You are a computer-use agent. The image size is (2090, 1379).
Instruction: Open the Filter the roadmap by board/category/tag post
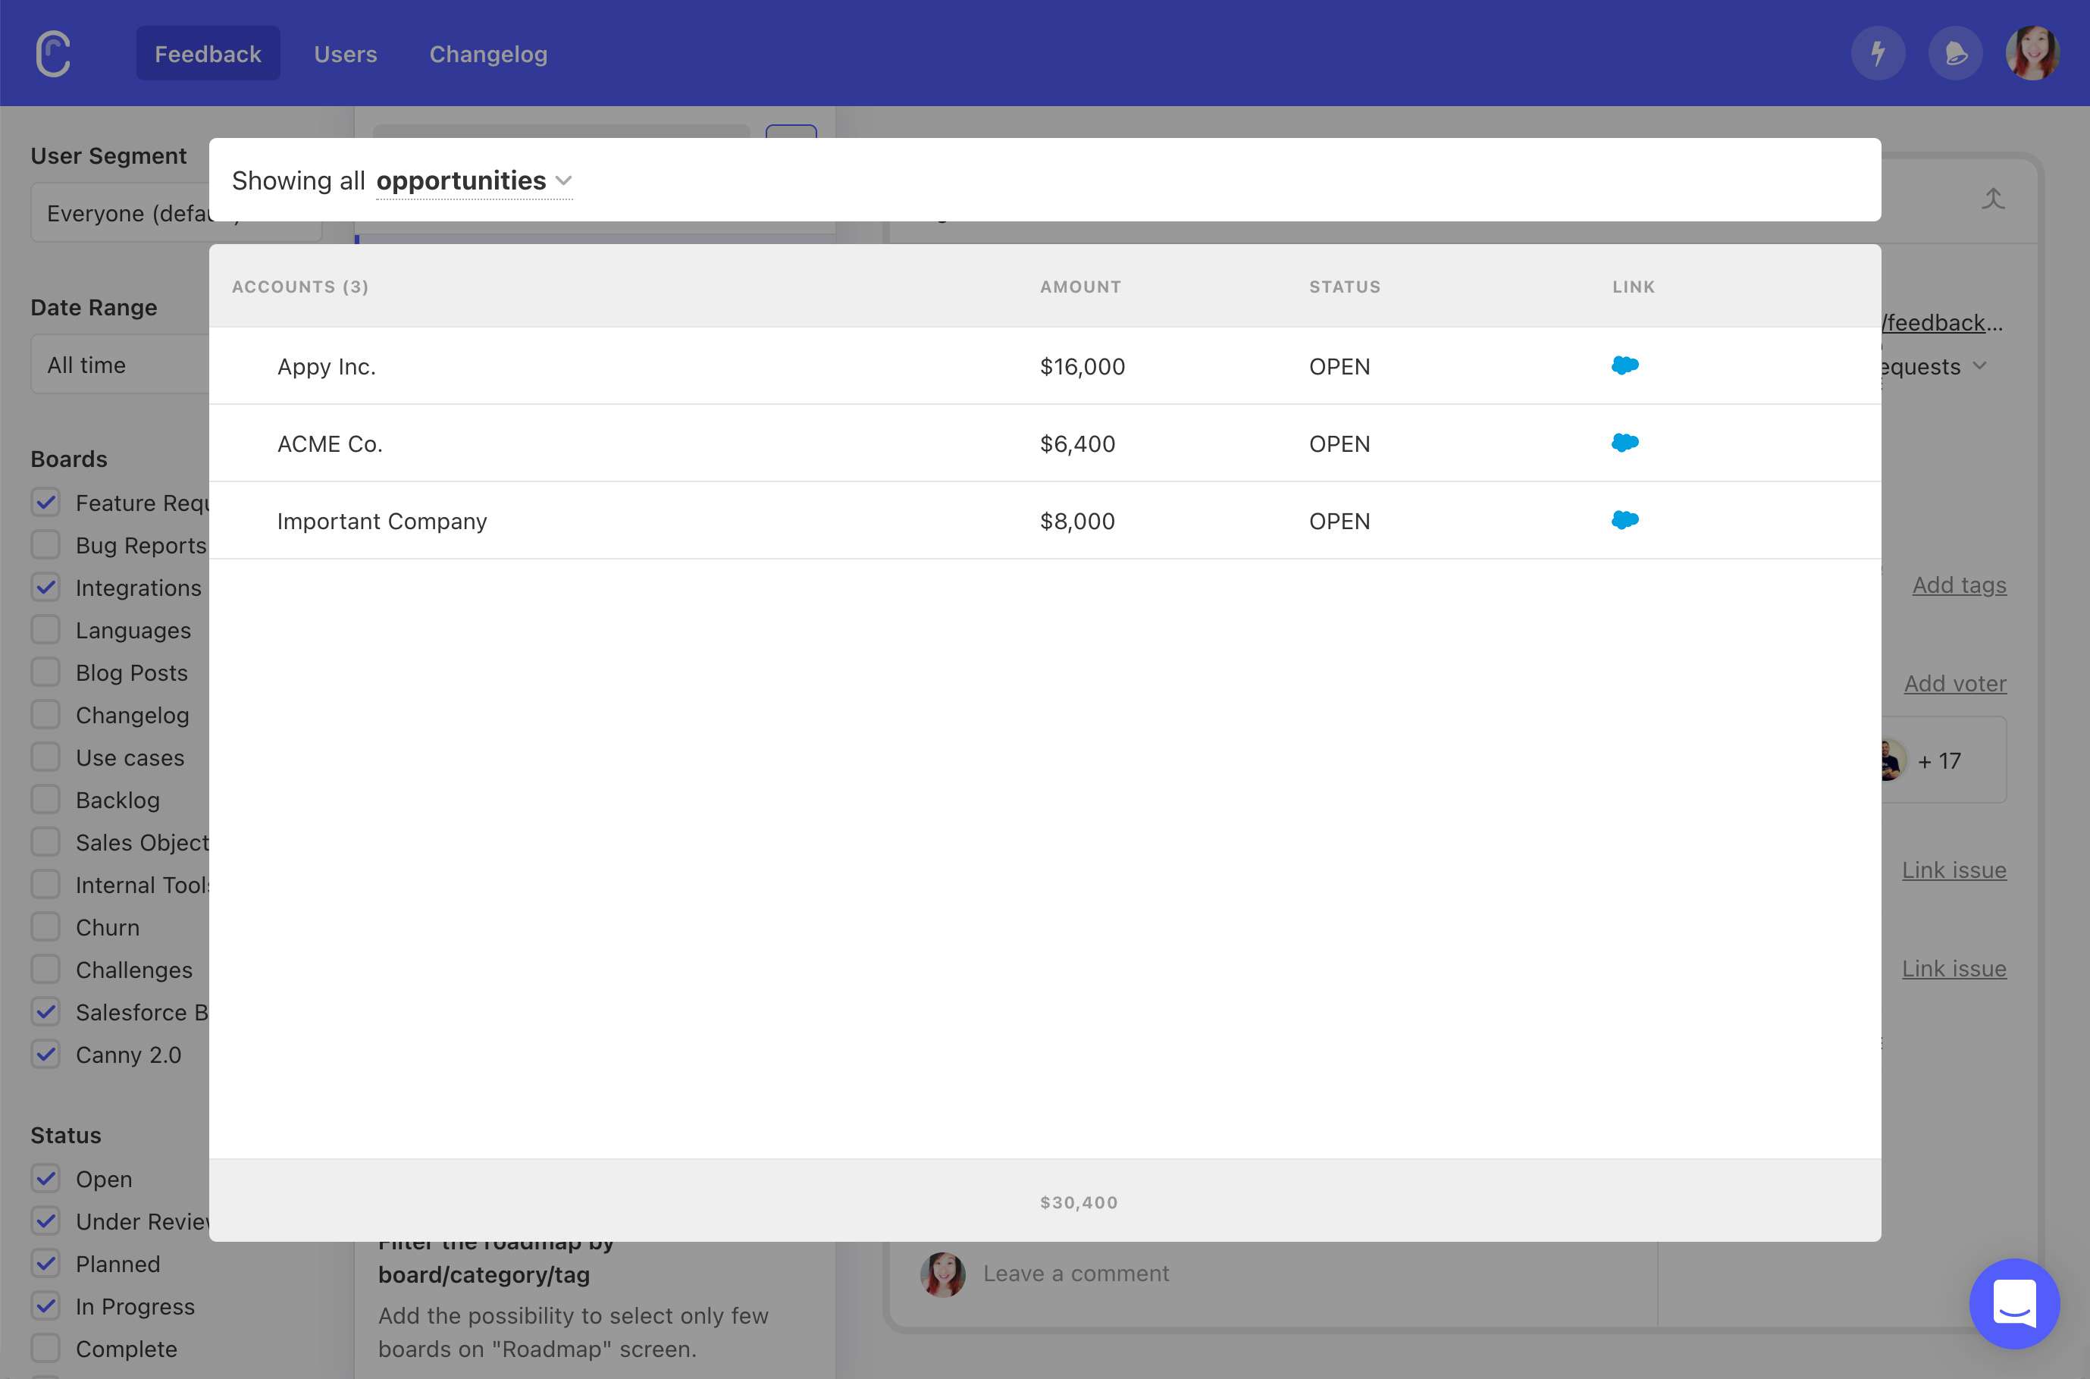click(496, 1258)
